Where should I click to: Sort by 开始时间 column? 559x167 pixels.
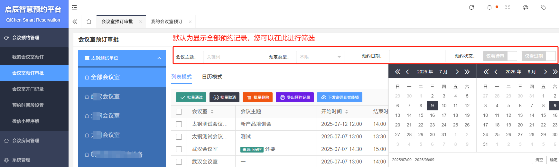pyautogui.click(x=346, y=112)
